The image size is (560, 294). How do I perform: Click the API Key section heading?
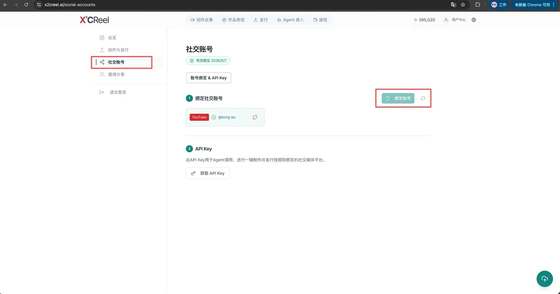203,149
